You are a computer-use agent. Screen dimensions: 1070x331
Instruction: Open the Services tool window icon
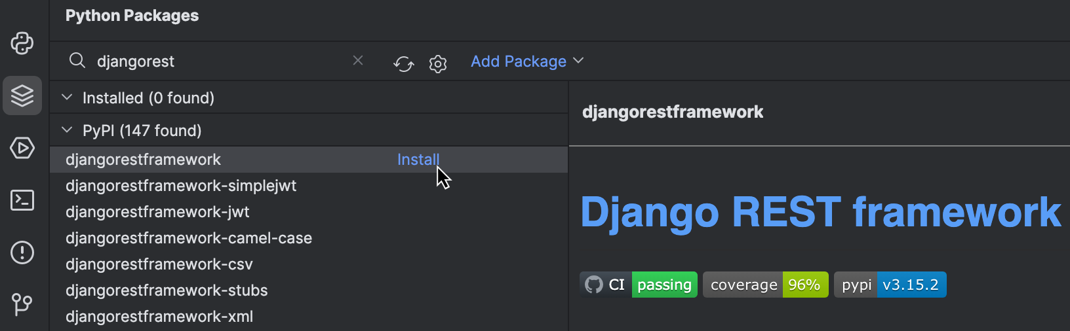pos(22,148)
